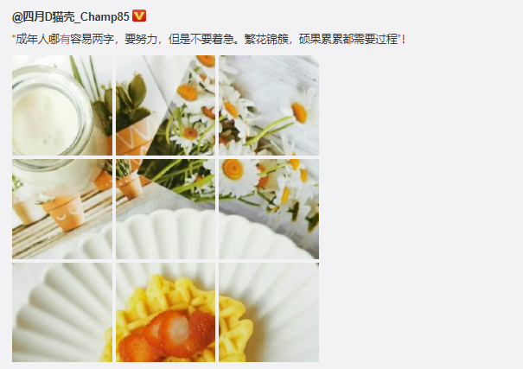Viewport: 523px width, 369px height.
Task: Click the phrase 繁花锦簇 in the post
Action: (x=266, y=40)
